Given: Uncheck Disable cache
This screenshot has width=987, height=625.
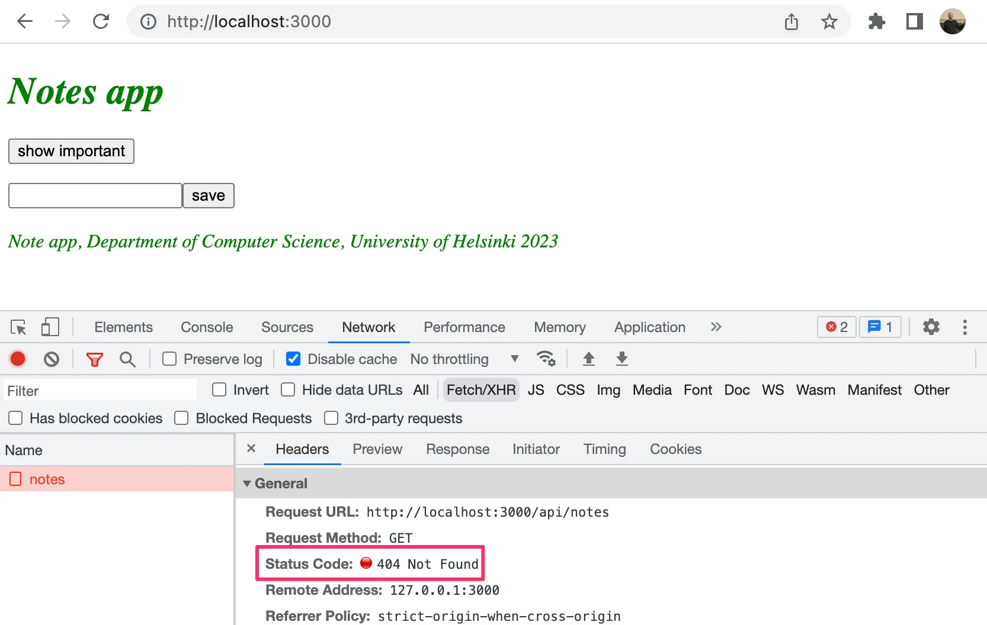Looking at the screenshot, I should tap(293, 359).
